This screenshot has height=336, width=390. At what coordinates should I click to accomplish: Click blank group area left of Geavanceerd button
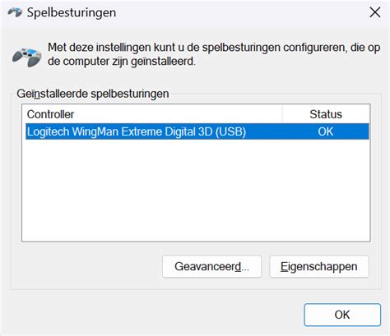coord(86,266)
